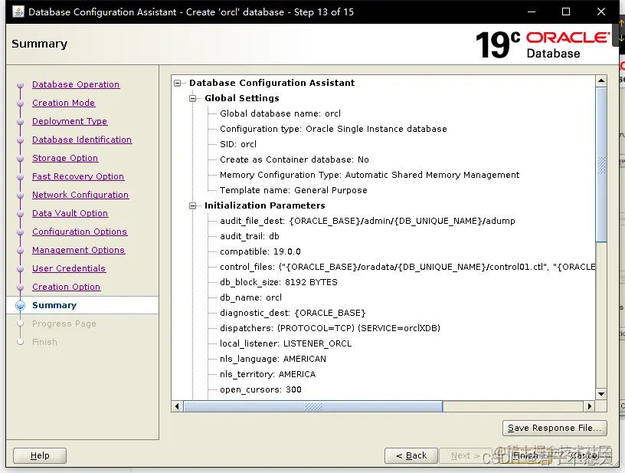Jump to the Fast Recovery Option step

pyautogui.click(x=78, y=176)
